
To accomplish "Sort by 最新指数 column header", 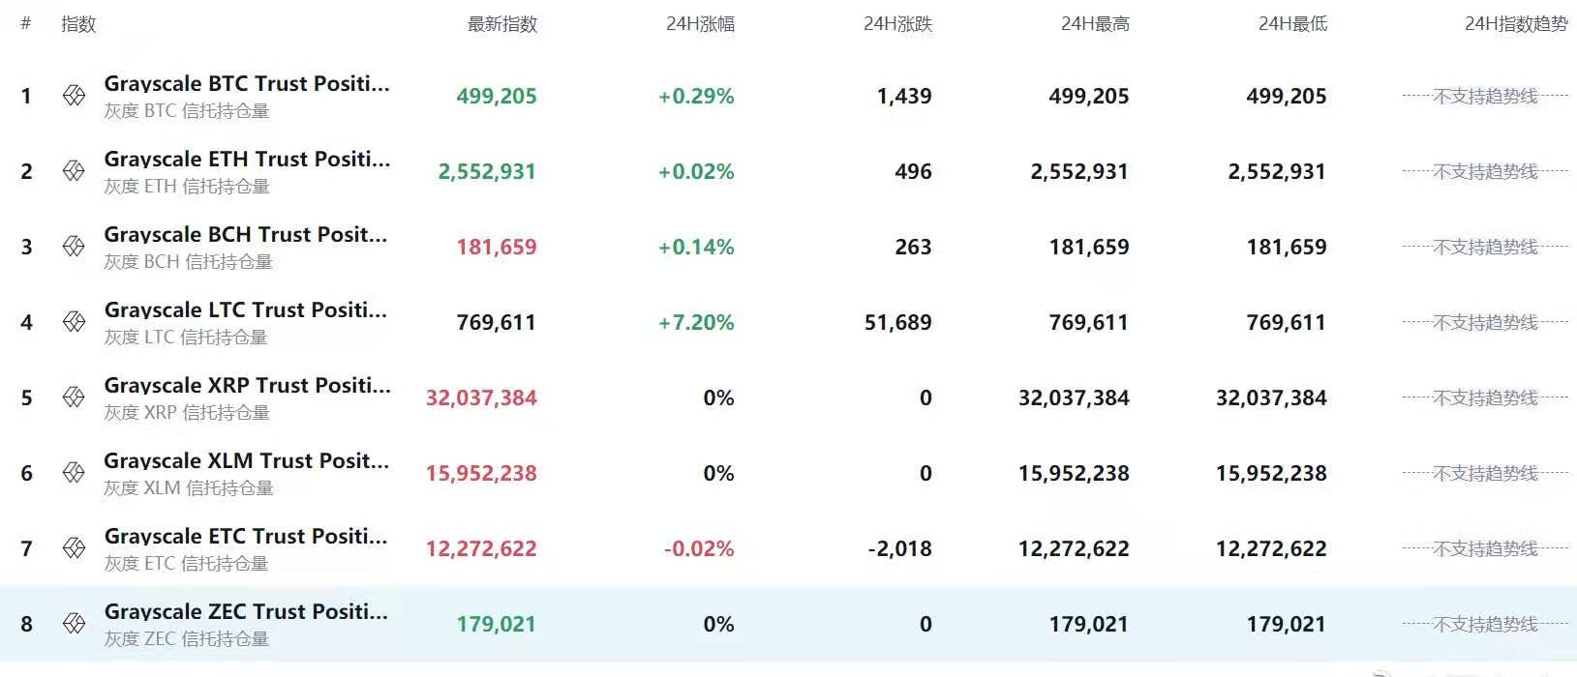I will coord(501,24).
